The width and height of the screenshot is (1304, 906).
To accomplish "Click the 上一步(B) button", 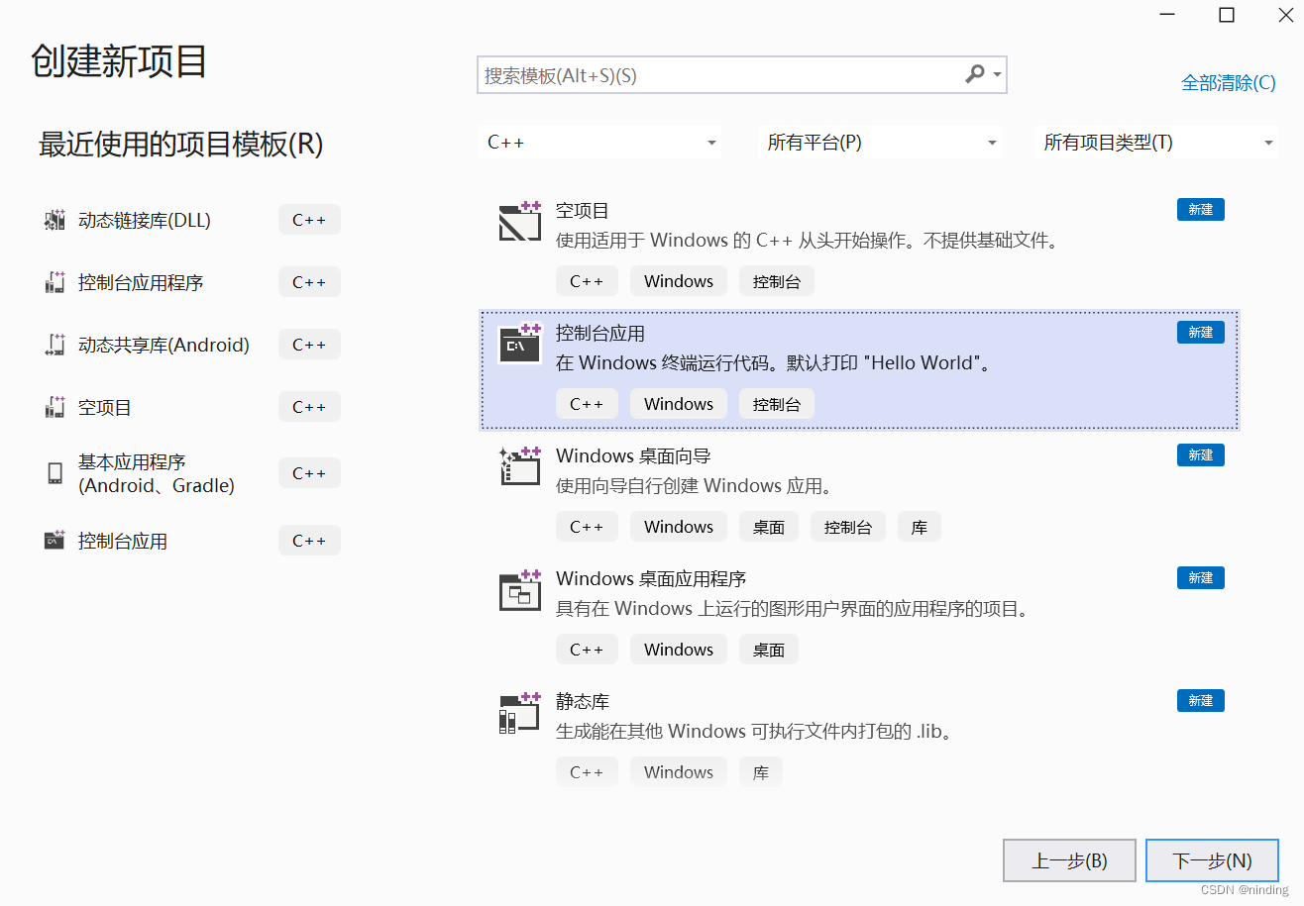I will click(x=1069, y=860).
